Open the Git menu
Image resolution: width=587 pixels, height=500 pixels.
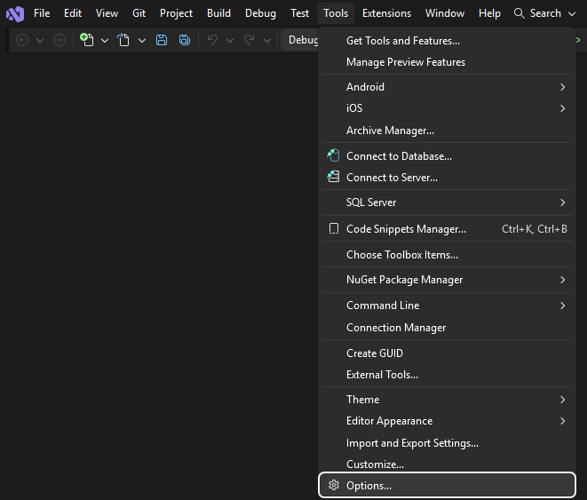click(x=139, y=13)
